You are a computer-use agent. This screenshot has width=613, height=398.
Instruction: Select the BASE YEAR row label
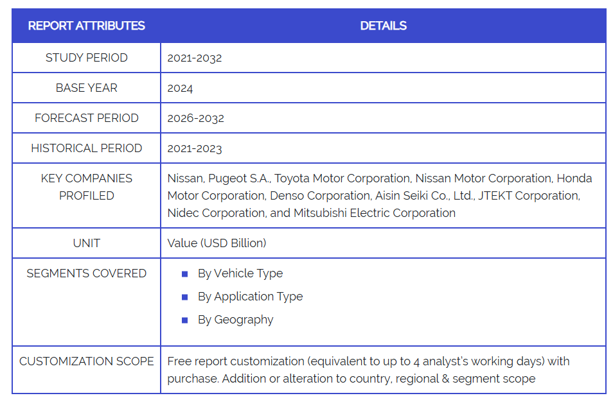(87, 88)
